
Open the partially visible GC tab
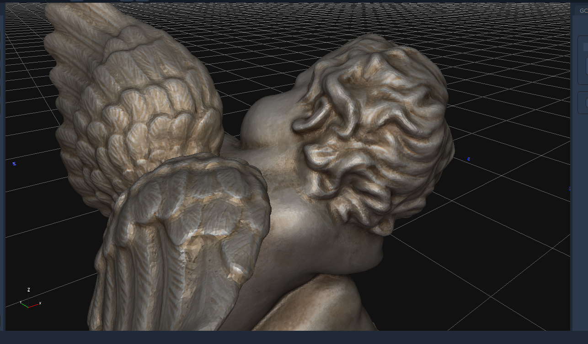click(583, 11)
